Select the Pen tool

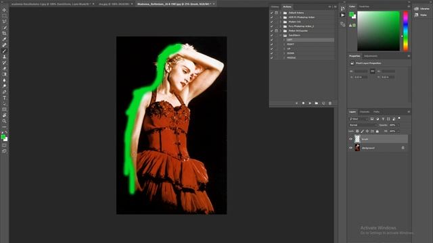point(4,92)
